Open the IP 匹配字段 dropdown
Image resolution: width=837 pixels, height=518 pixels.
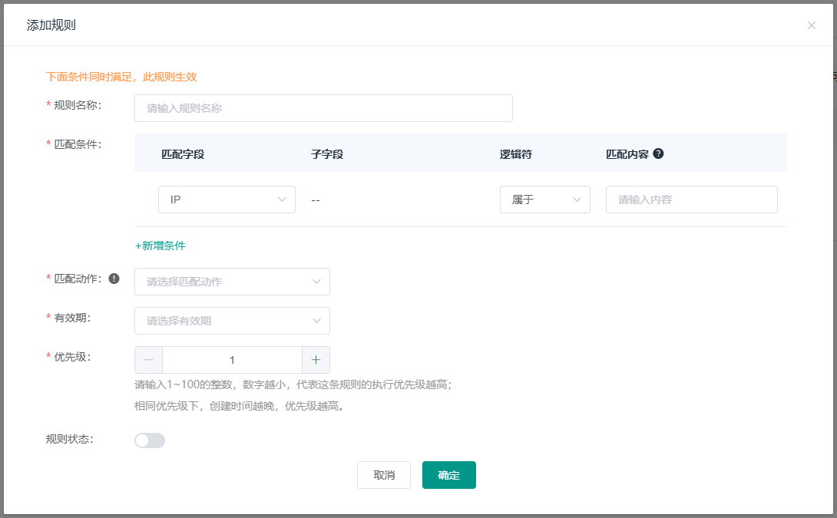tap(227, 200)
